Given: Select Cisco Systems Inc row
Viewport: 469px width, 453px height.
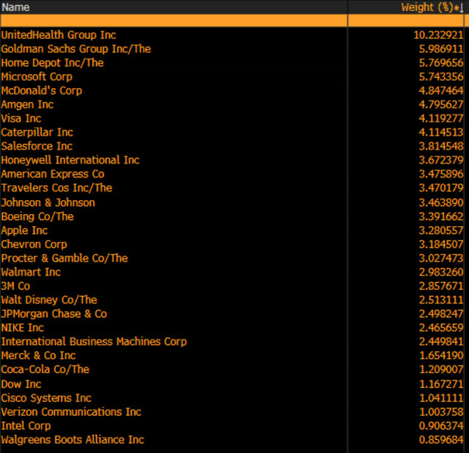Looking at the screenshot, I should pyautogui.click(x=232, y=398).
